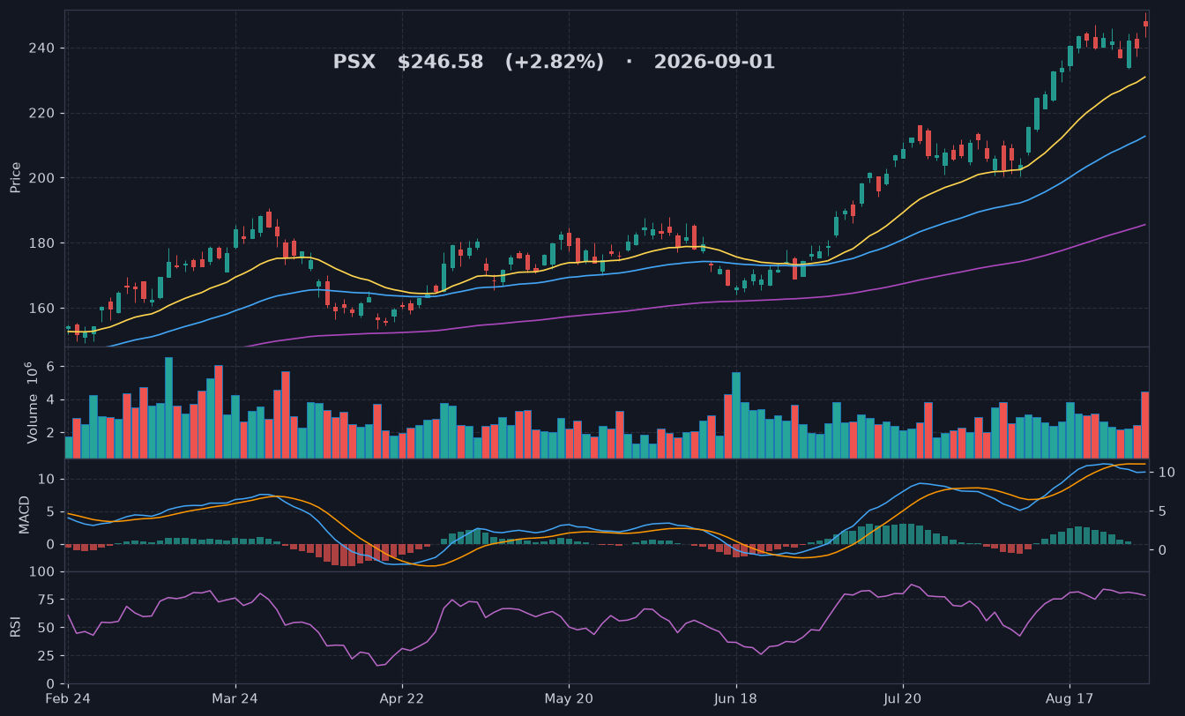
Task: Click the Feb 24 date axis label
Action: pyautogui.click(x=69, y=698)
